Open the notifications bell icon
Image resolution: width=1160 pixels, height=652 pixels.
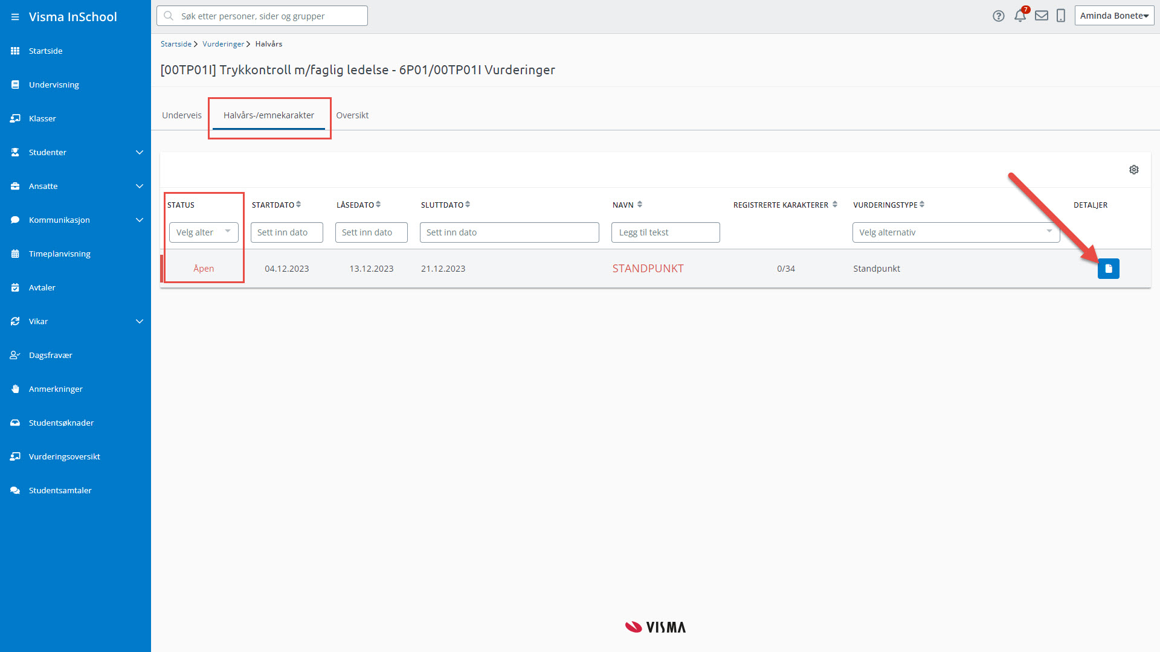pos(1020,16)
